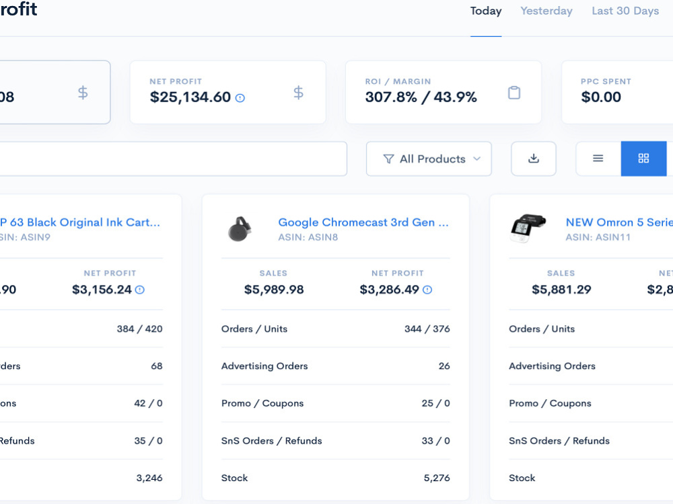Click the value 384 / 420 in ink card
Viewport: 673px width, 504px height.
[139, 329]
